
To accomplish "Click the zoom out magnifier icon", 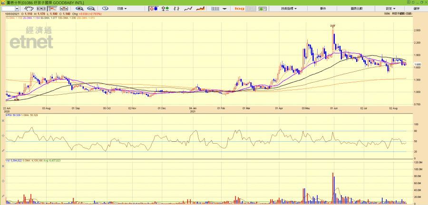I will coord(90,9).
